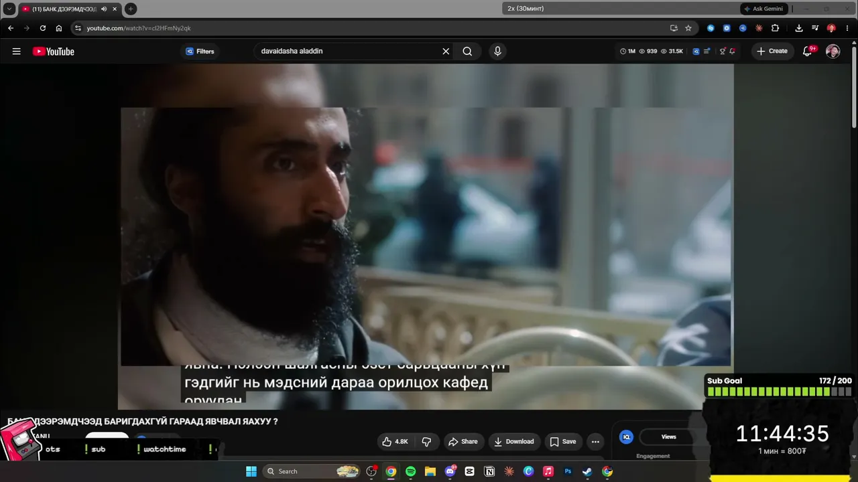The width and height of the screenshot is (858, 482).
Task: Click Ask Gemini
Action: (x=763, y=9)
